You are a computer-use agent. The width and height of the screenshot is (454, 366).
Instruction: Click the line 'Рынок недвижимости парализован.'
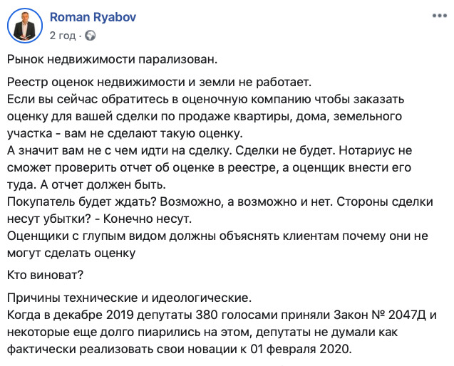click(112, 59)
